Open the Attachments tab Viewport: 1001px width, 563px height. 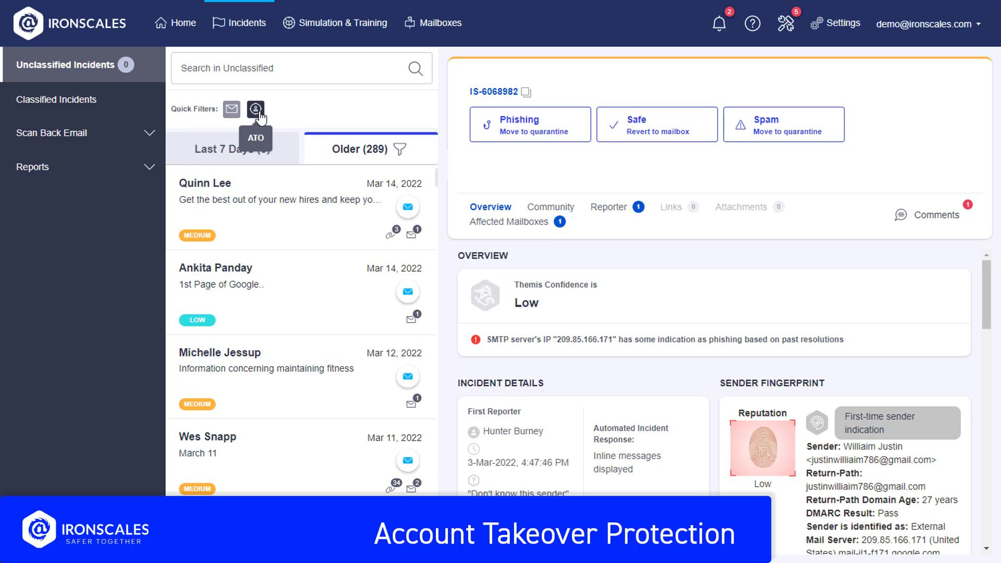(x=749, y=207)
